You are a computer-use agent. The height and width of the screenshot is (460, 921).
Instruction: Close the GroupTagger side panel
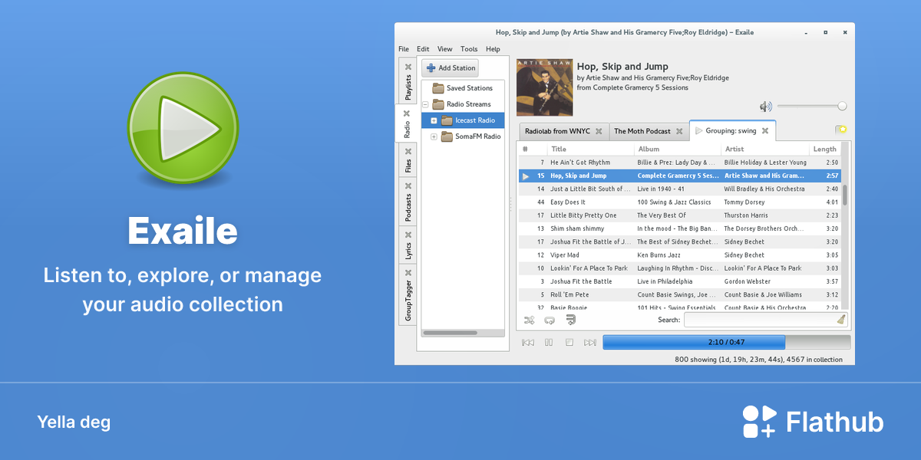pos(408,272)
